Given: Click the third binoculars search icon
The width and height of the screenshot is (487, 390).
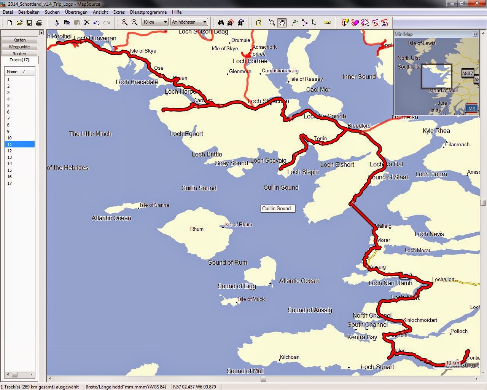Looking at the screenshot, I should coord(240,23).
